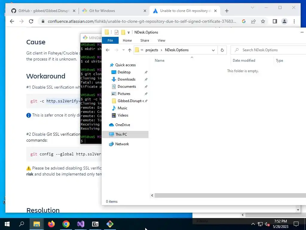Open taskbar Search
Screen dimensions: 306x230
pos(22,224)
